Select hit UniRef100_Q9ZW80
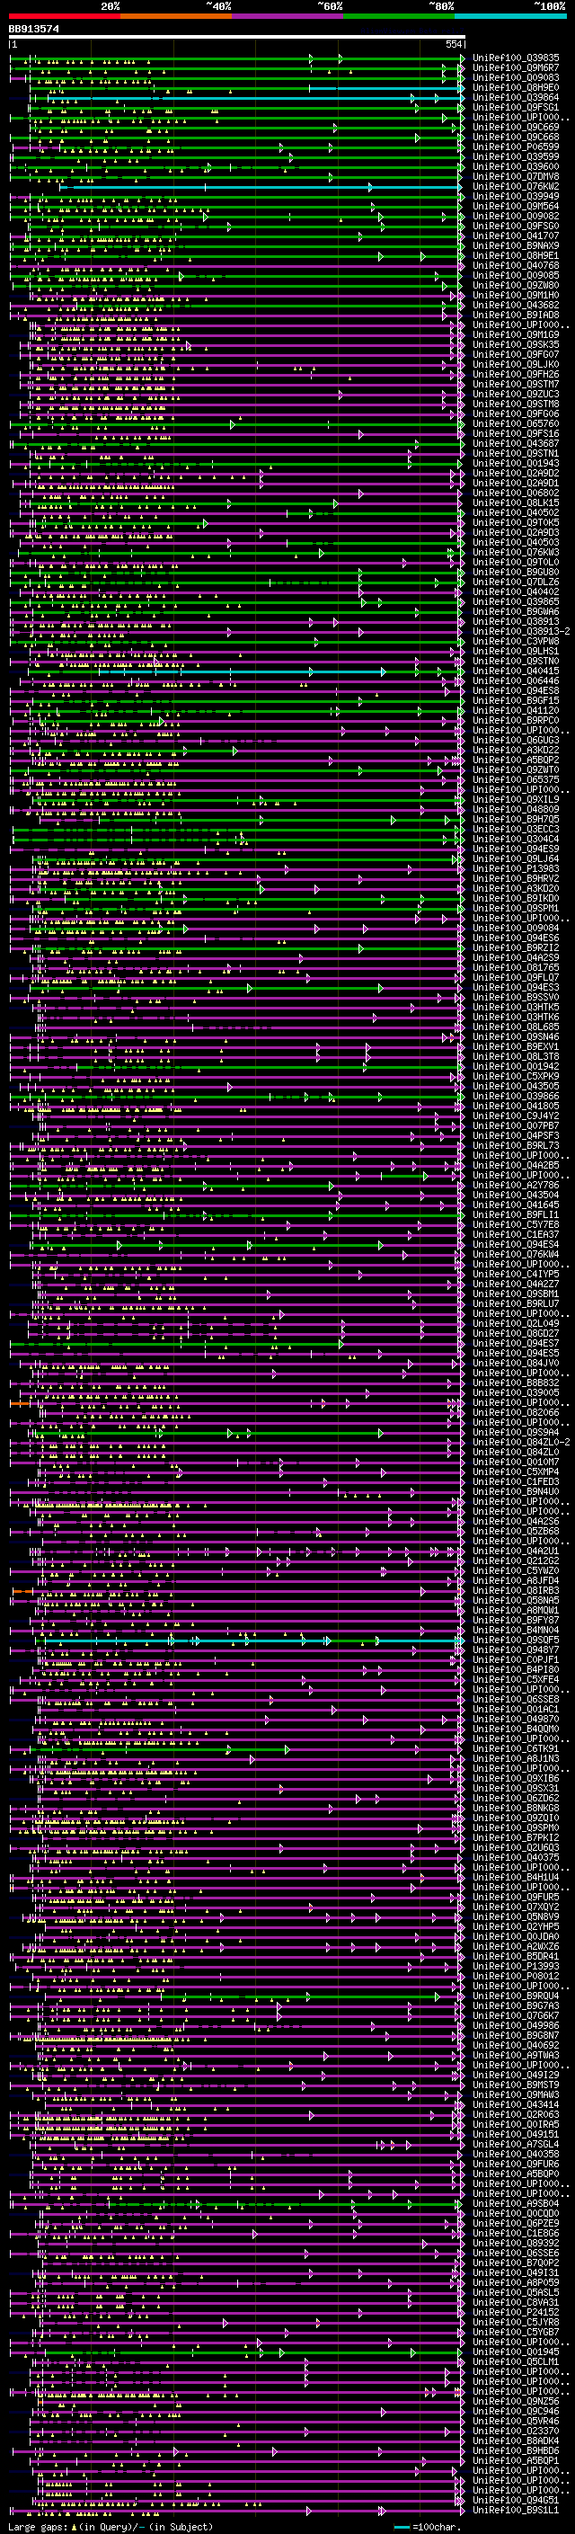Screen dimensions: 575x2534 coord(516,285)
